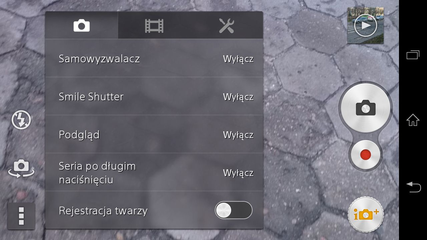
Task: Switch to the front camera
Action: pyautogui.click(x=21, y=168)
